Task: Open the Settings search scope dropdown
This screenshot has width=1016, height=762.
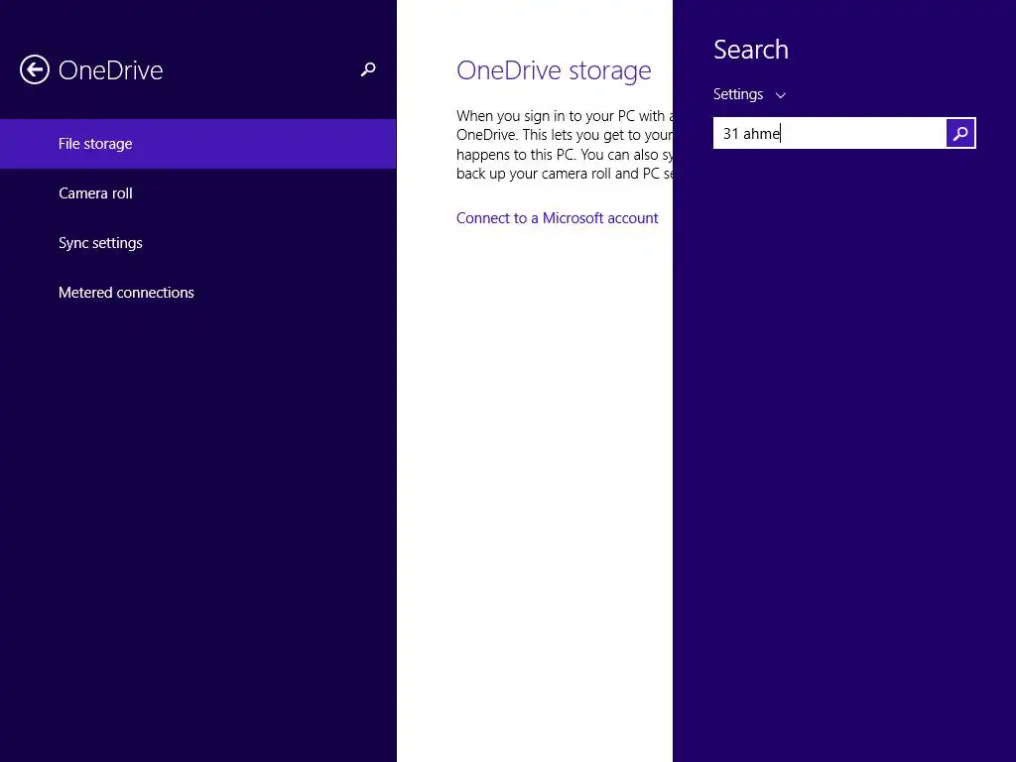Action: click(738, 94)
